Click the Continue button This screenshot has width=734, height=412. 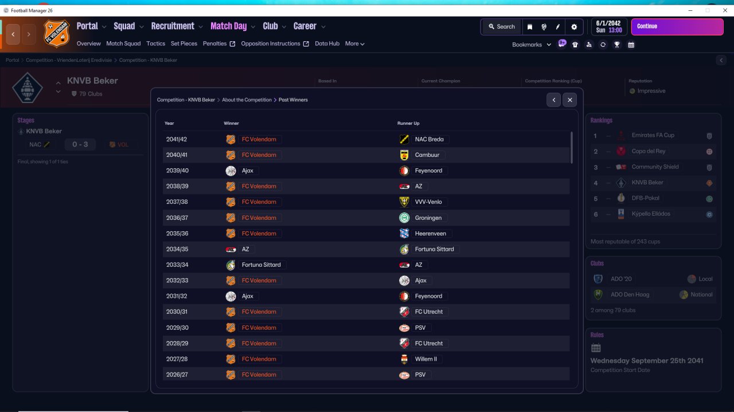(x=677, y=27)
